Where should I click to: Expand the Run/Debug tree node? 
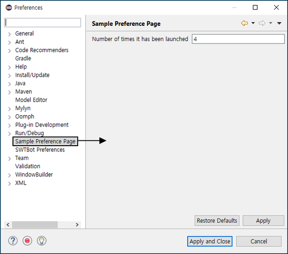(10, 134)
